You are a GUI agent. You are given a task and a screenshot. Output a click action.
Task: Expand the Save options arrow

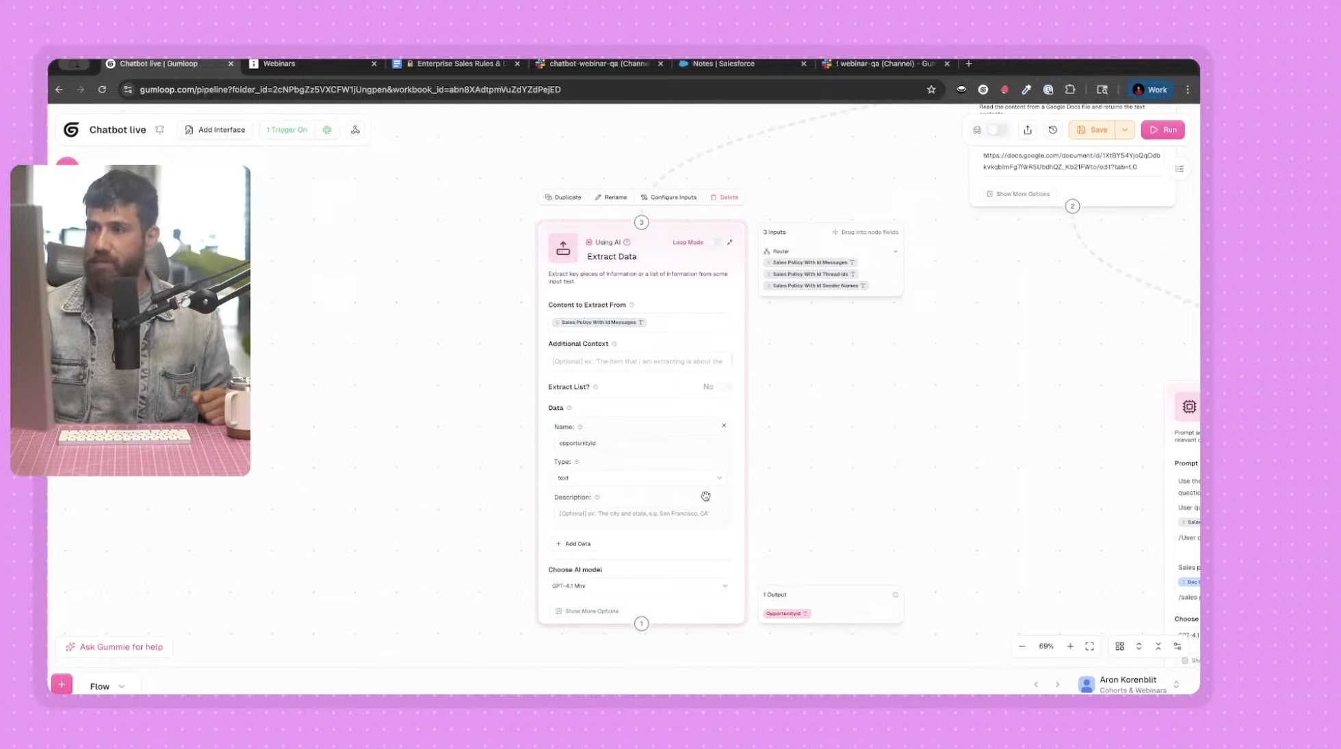pyautogui.click(x=1125, y=130)
